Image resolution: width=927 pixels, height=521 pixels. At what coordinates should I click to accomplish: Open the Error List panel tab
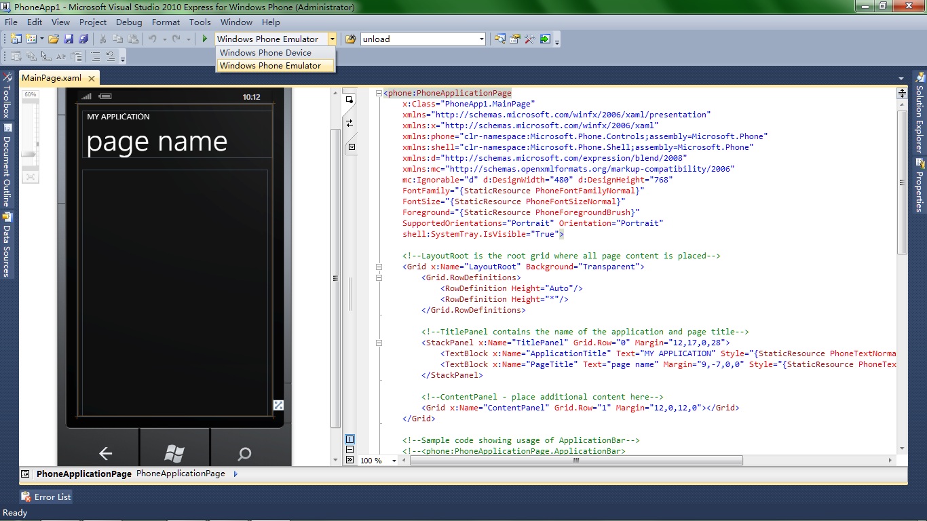46,497
